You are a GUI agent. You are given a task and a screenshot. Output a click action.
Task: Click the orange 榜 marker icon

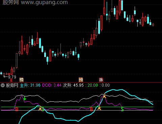pos(21,80)
